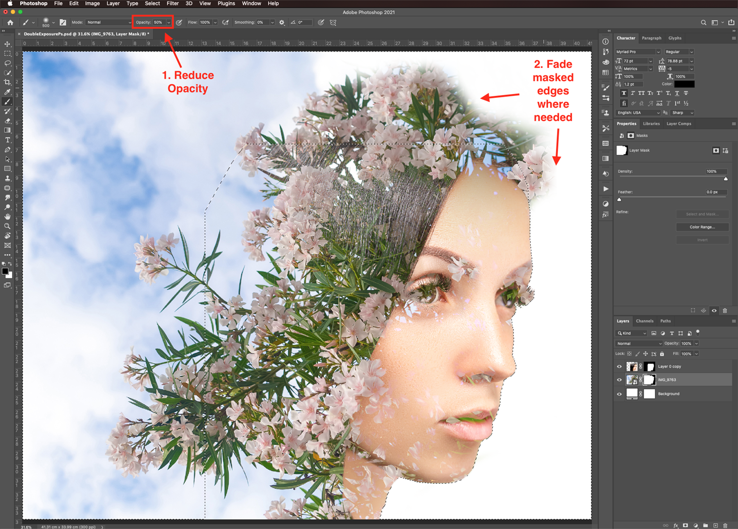The image size is (738, 529).
Task: Adjust the Feather slider handle
Action: click(619, 200)
